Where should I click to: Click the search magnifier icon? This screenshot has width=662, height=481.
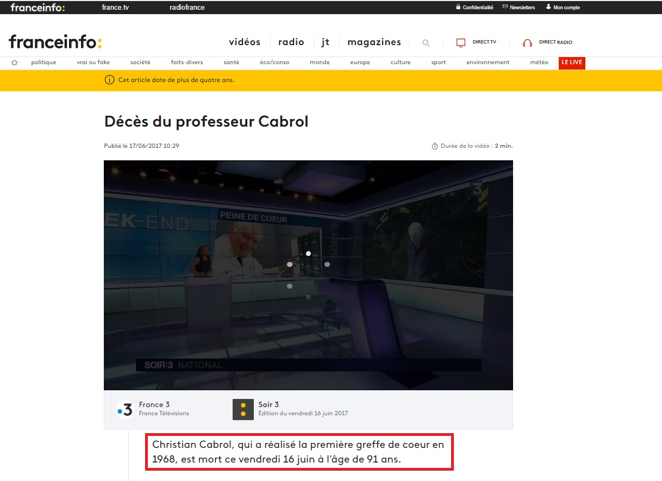426,43
